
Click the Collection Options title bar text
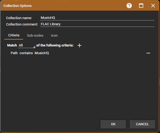point(18,6)
